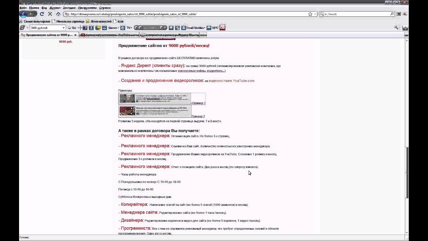Click the yellow smiley toolbar icon
The width and height of the screenshot is (428, 241).
(x=98, y=28)
